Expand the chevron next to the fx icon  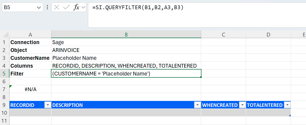(83, 8)
